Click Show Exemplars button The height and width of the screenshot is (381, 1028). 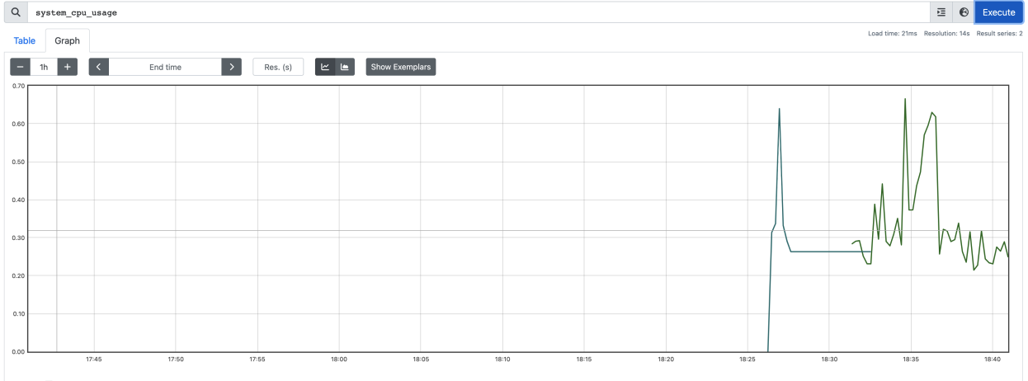pos(401,67)
